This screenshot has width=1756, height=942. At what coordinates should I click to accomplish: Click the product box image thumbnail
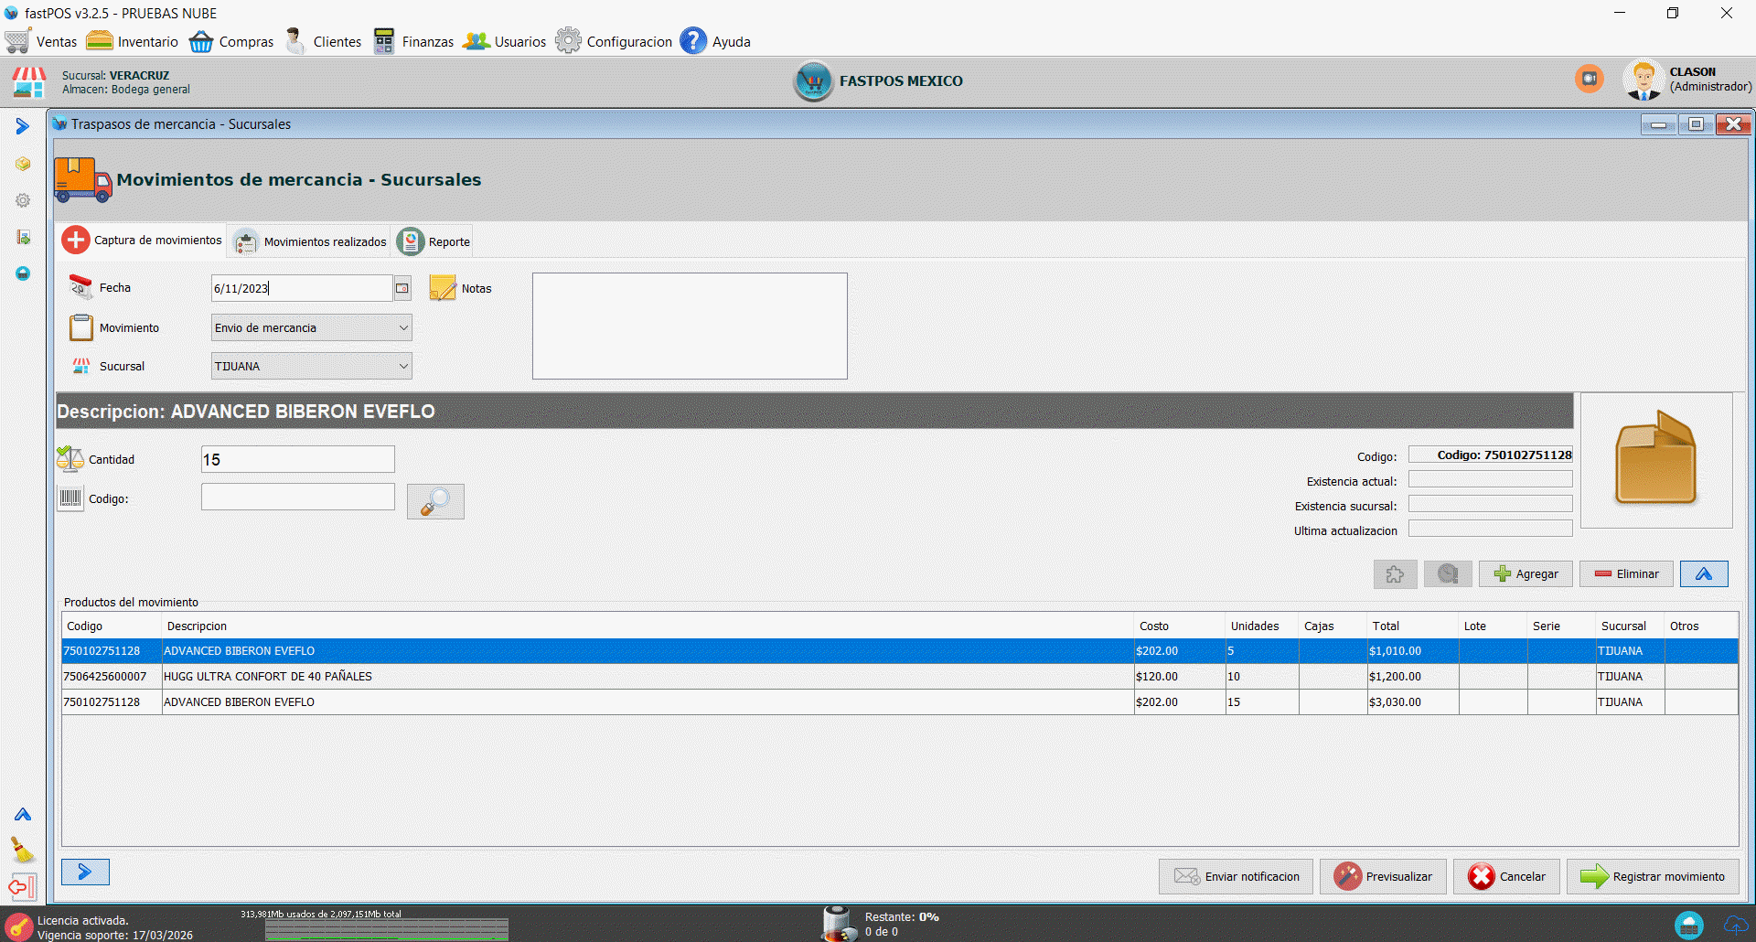pos(1656,460)
